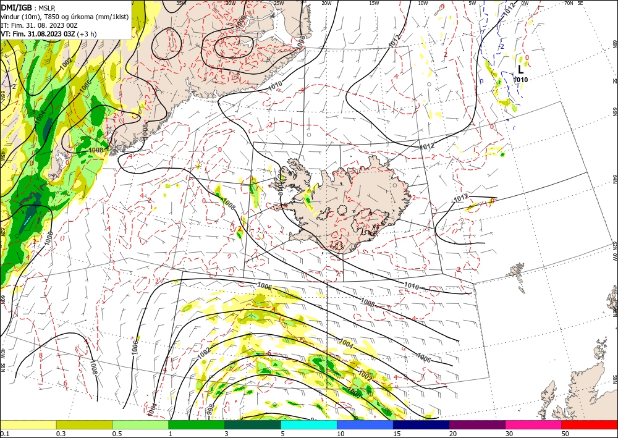618x438 pixels.
Task: Click the '30W' longitude label at top
Action: pyautogui.click(x=231, y=3)
